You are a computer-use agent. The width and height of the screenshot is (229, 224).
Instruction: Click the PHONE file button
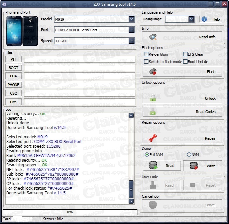point(13,85)
